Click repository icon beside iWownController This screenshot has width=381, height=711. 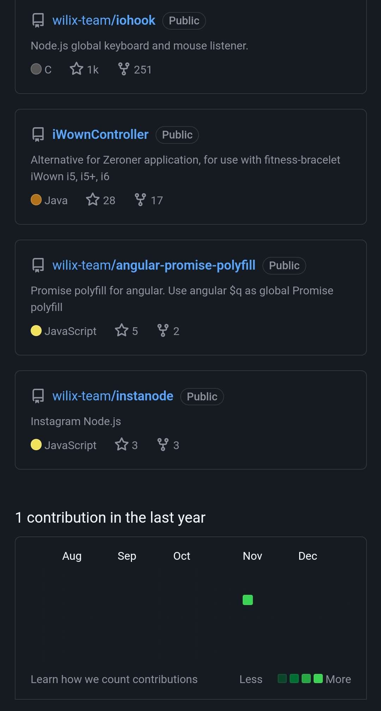38,135
